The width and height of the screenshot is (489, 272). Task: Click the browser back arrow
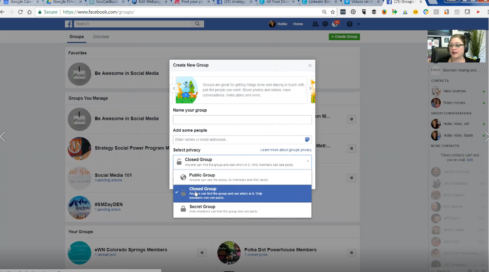pyautogui.click(x=2, y=12)
